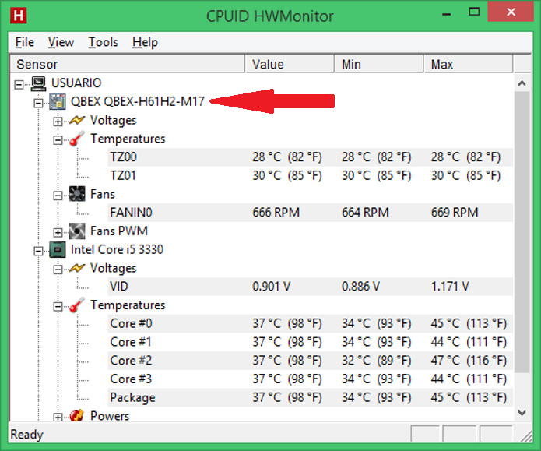Image resolution: width=541 pixels, height=451 pixels.
Task: Click the Ready status bar text
Action: [27, 435]
